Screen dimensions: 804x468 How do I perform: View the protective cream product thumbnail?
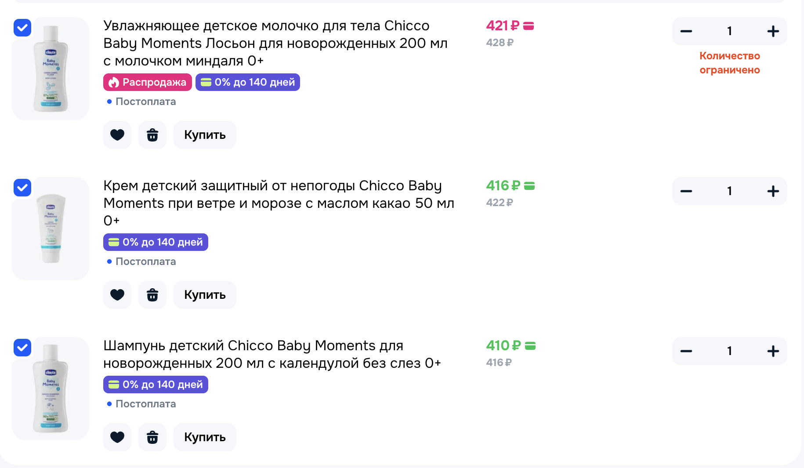point(51,229)
